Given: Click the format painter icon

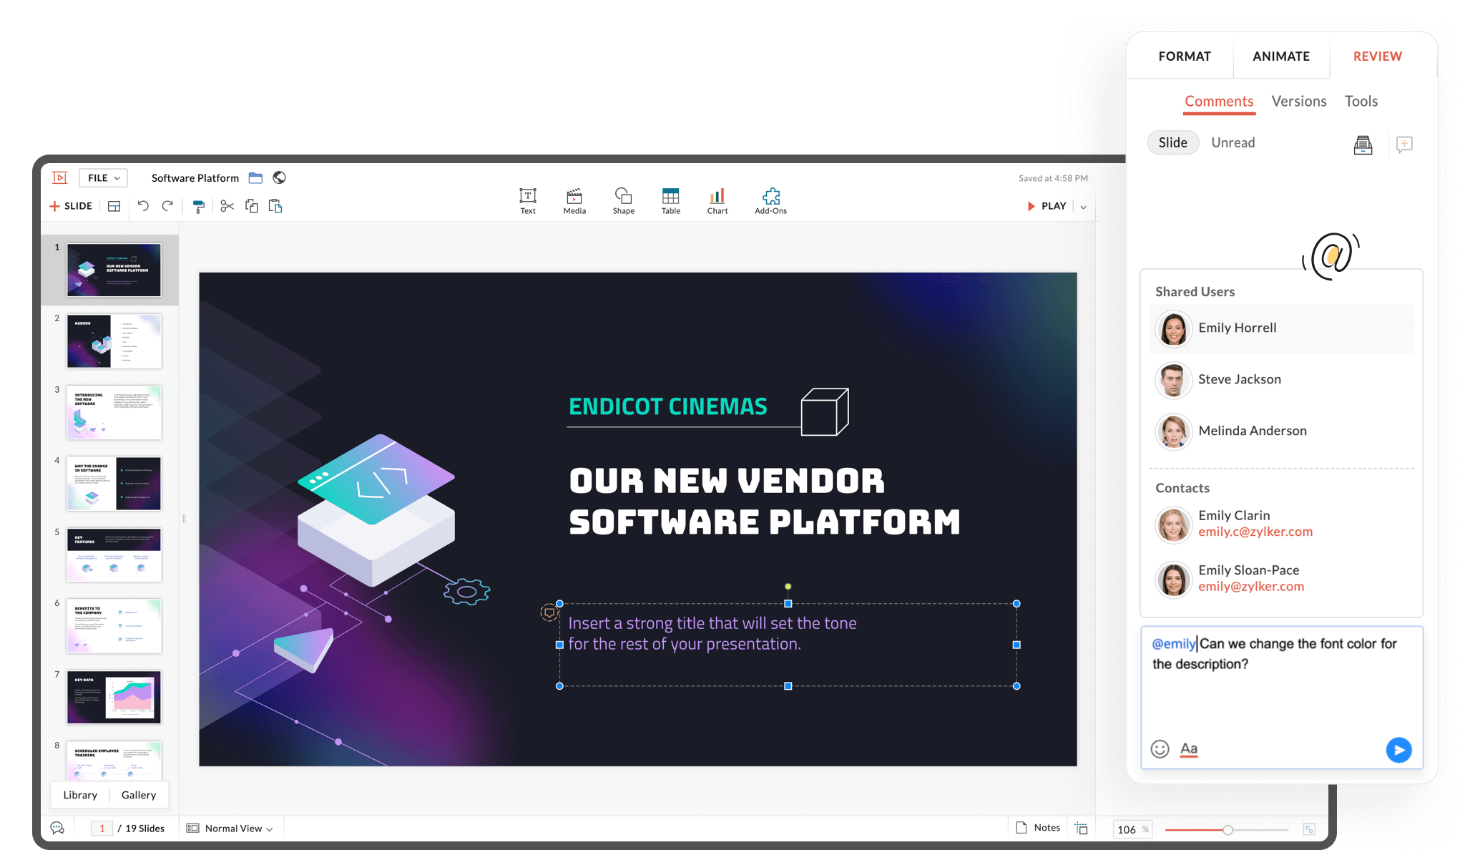Looking at the screenshot, I should (199, 206).
